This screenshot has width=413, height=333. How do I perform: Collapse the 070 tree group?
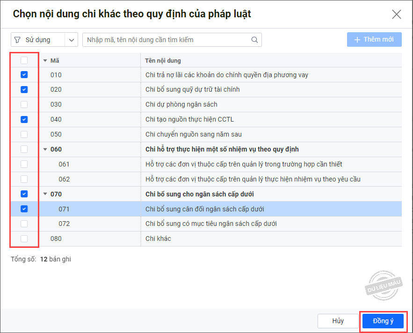pos(45,194)
